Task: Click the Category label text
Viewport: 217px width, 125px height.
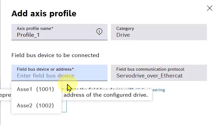Action: point(125,29)
